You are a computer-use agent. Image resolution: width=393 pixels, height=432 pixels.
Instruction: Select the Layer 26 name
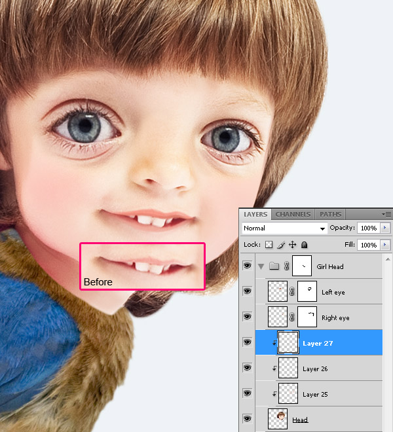point(315,369)
